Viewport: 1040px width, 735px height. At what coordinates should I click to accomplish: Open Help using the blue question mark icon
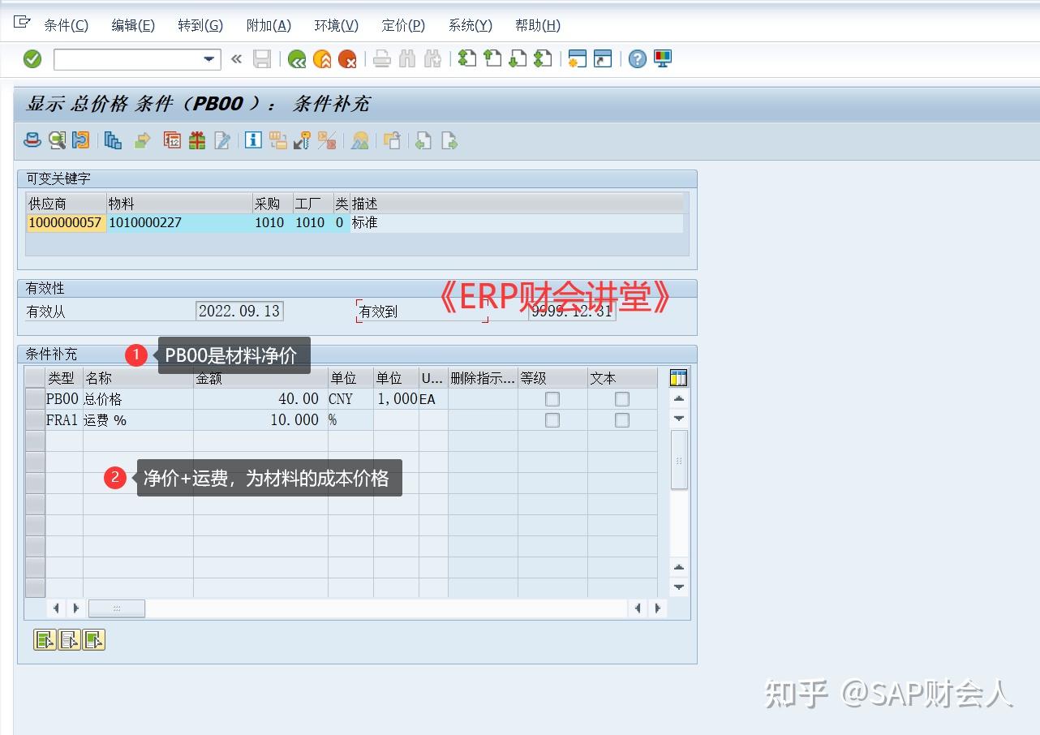click(x=637, y=58)
